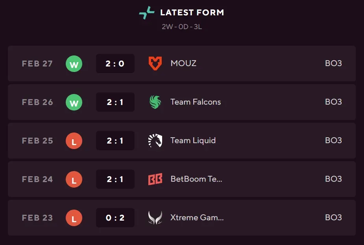The image size is (364, 245).
Task: Click the Team Falcons logo icon
Action: pos(155,102)
